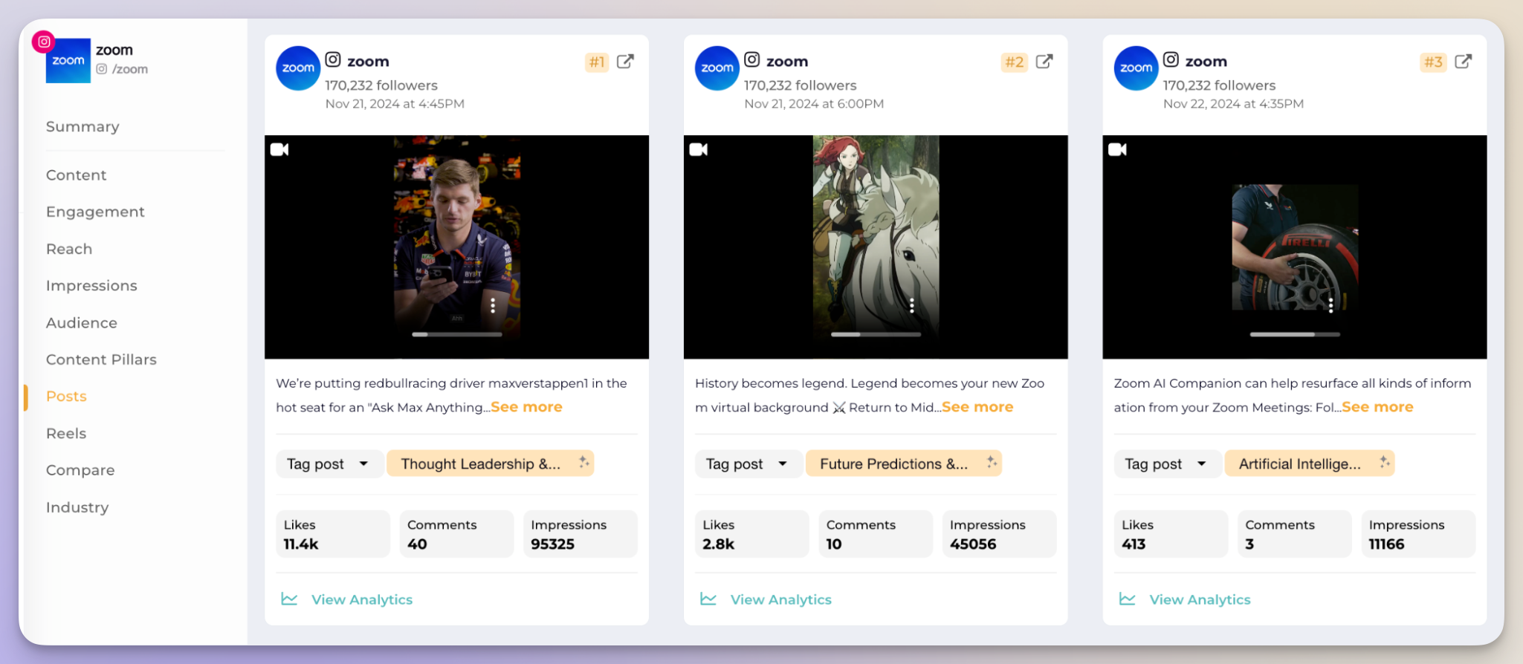Go to Content Pillars in sidebar
Viewport: 1523px width, 664px height.
click(x=101, y=359)
